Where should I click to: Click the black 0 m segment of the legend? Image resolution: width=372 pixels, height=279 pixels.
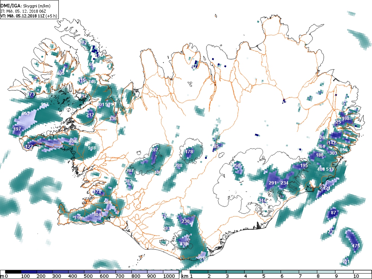pyautogui.click(x=13, y=272)
